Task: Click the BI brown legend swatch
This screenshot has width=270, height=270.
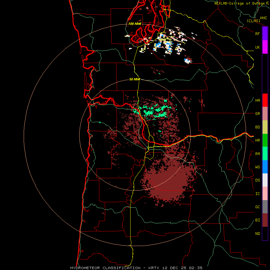Action: (265, 220)
